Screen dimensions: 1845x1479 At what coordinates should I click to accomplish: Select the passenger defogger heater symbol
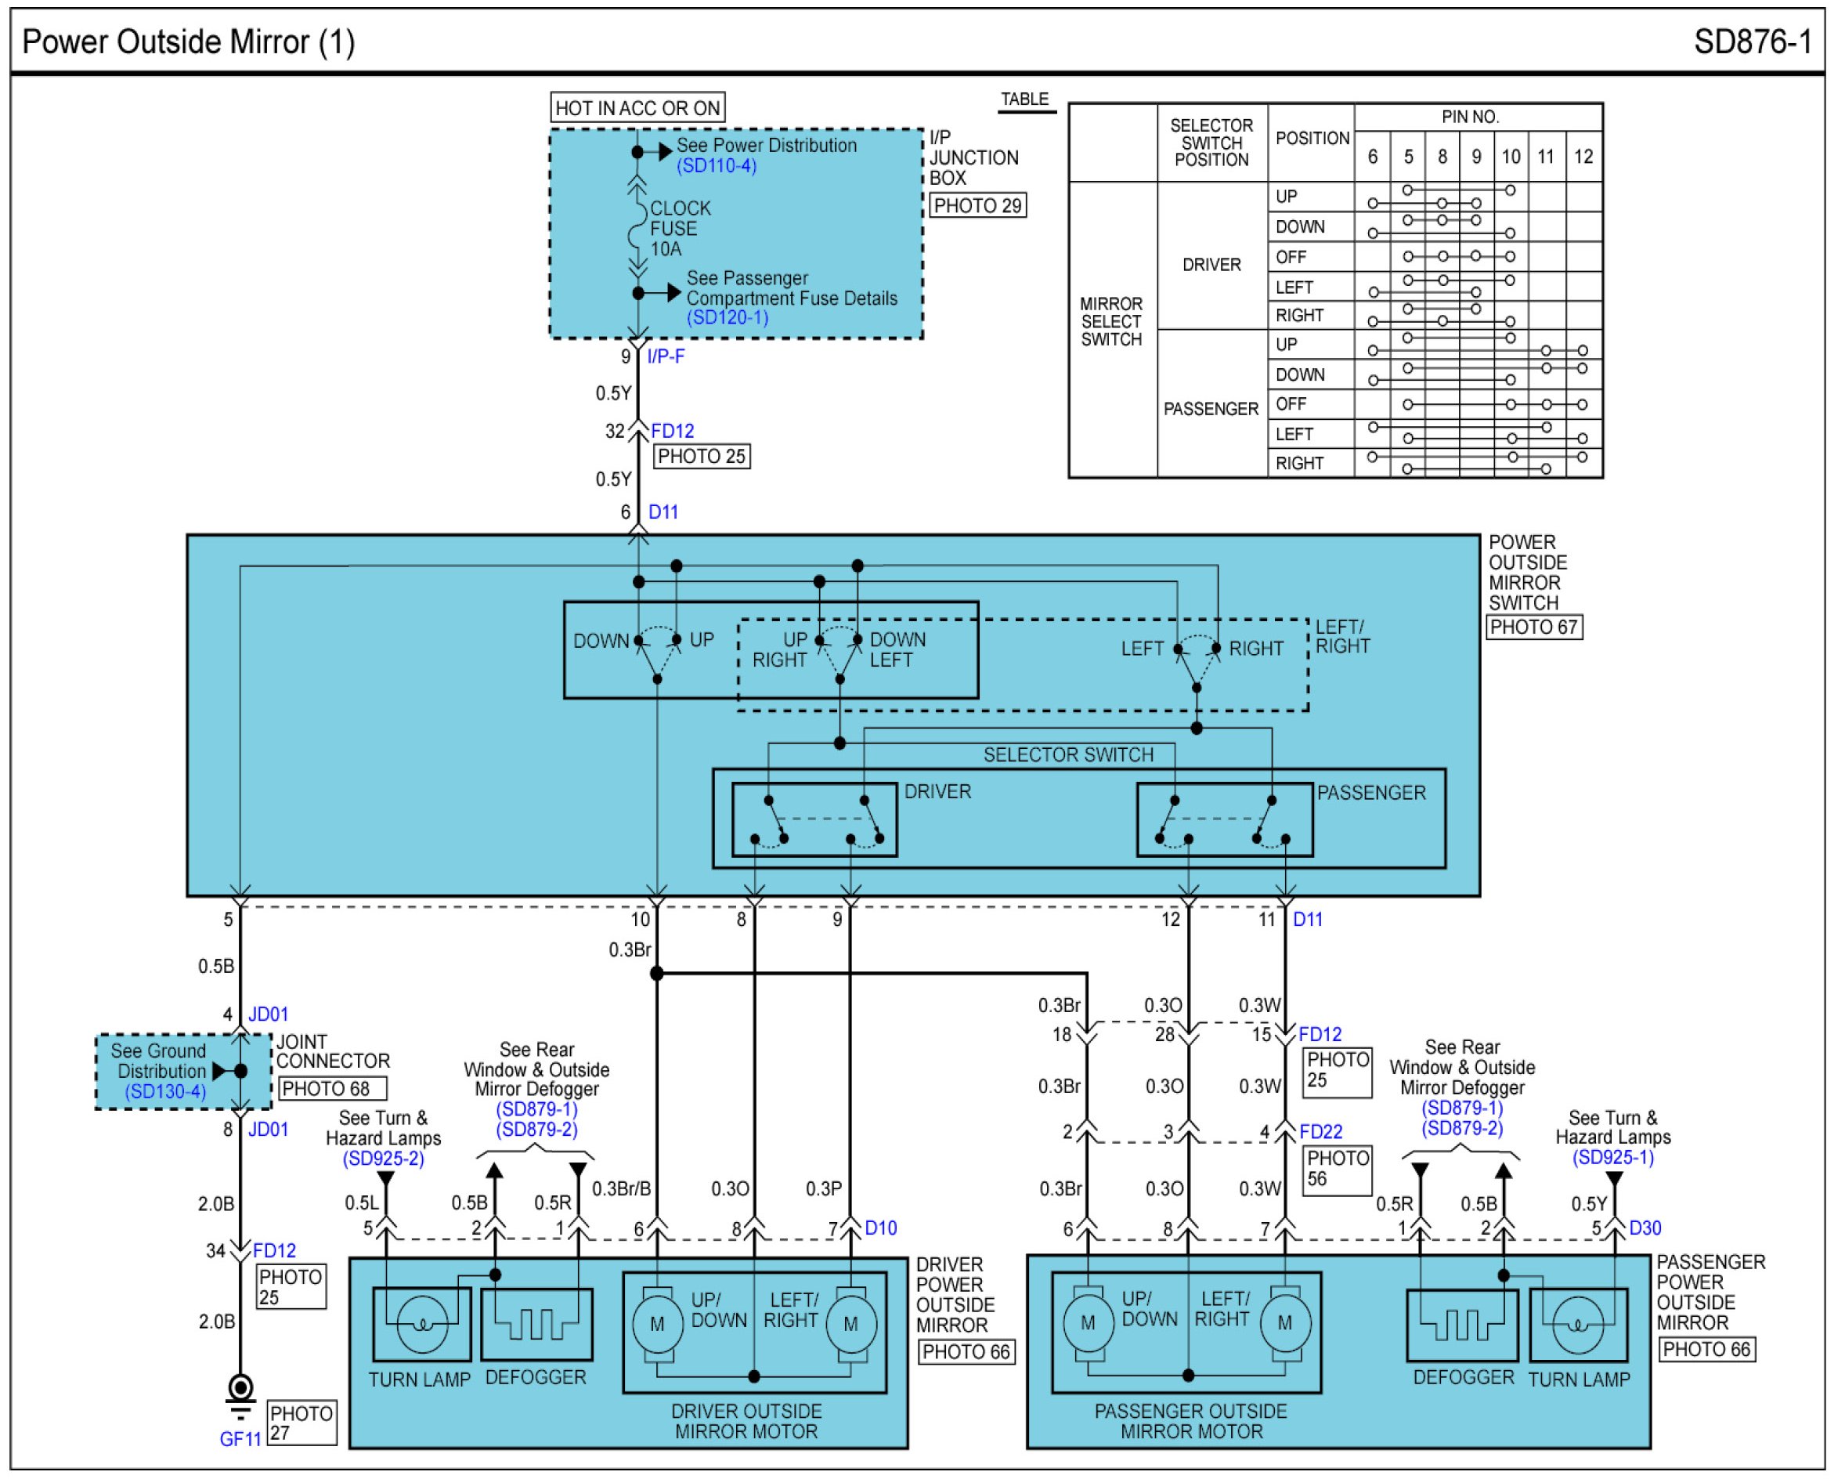coord(1464,1325)
